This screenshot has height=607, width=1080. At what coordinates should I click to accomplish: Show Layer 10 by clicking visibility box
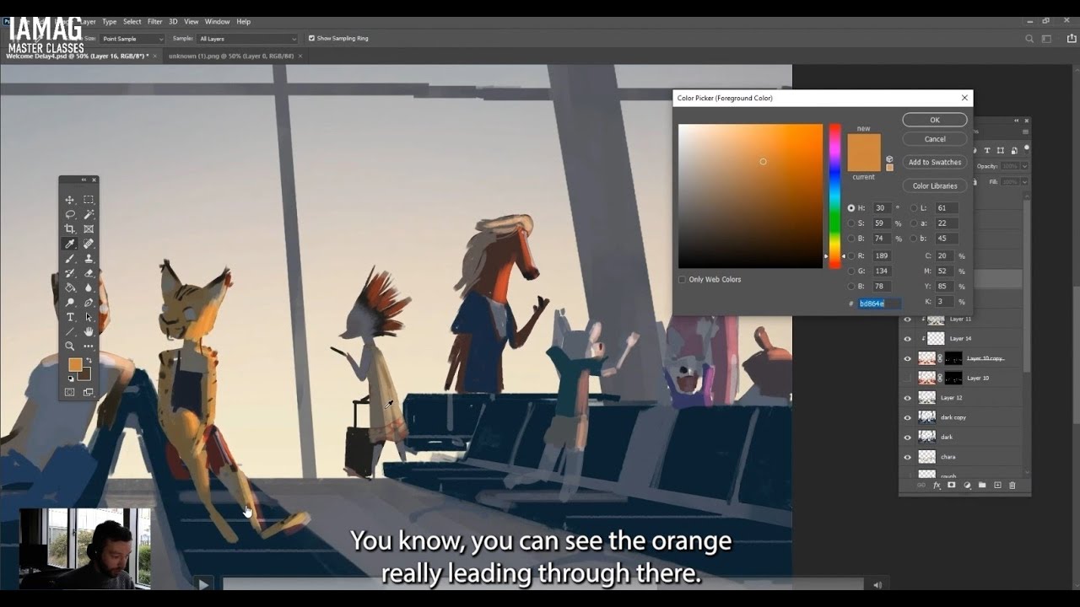point(908,378)
